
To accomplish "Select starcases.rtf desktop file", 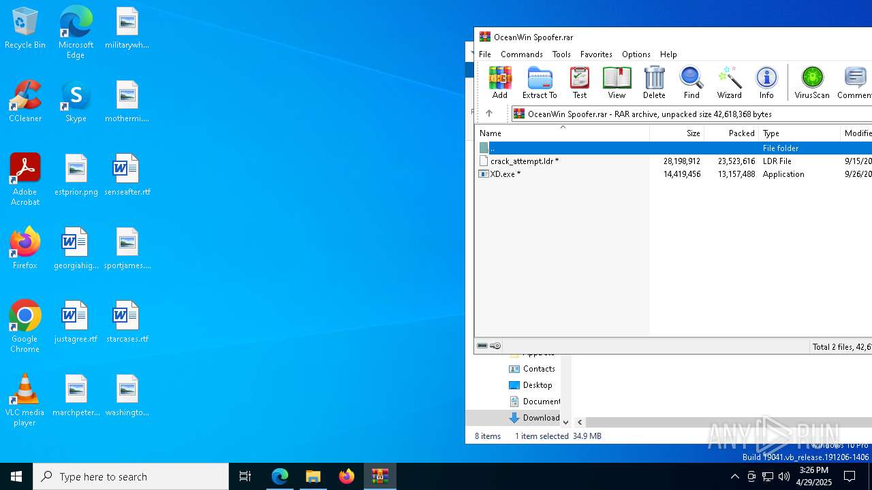I will [x=127, y=322].
